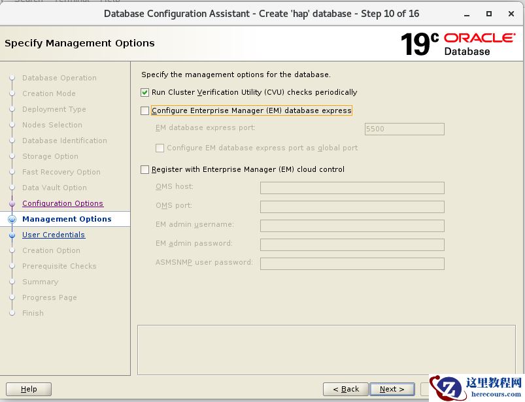Click the Configuration Options step bullet icon

coord(12,203)
